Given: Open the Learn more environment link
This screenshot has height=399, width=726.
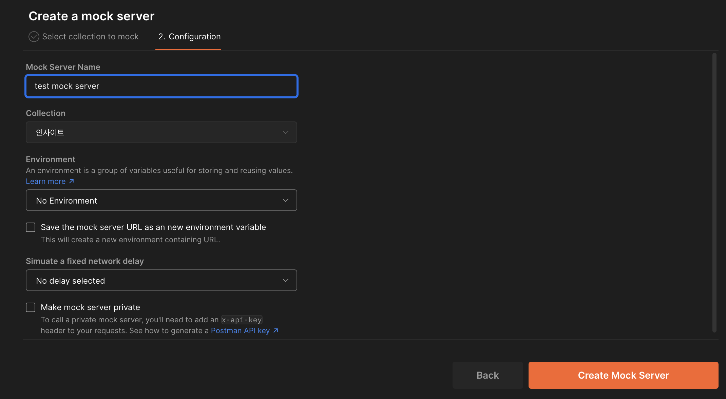Looking at the screenshot, I should [46, 181].
